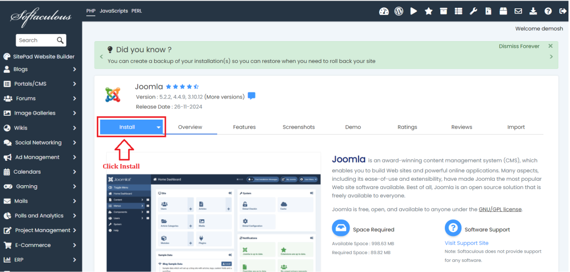Viewport: 570px width, 272px height.
Task: Click the Joomla dashboard screenshot thumbnail
Action: coord(214,222)
